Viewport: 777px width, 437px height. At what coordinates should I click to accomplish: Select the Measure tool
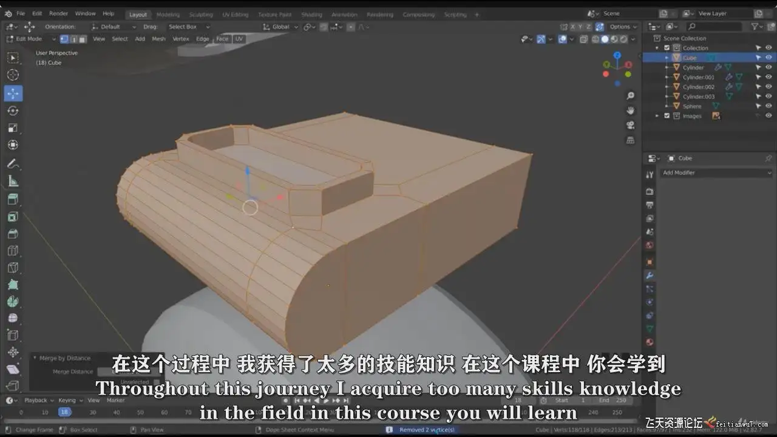point(13,181)
